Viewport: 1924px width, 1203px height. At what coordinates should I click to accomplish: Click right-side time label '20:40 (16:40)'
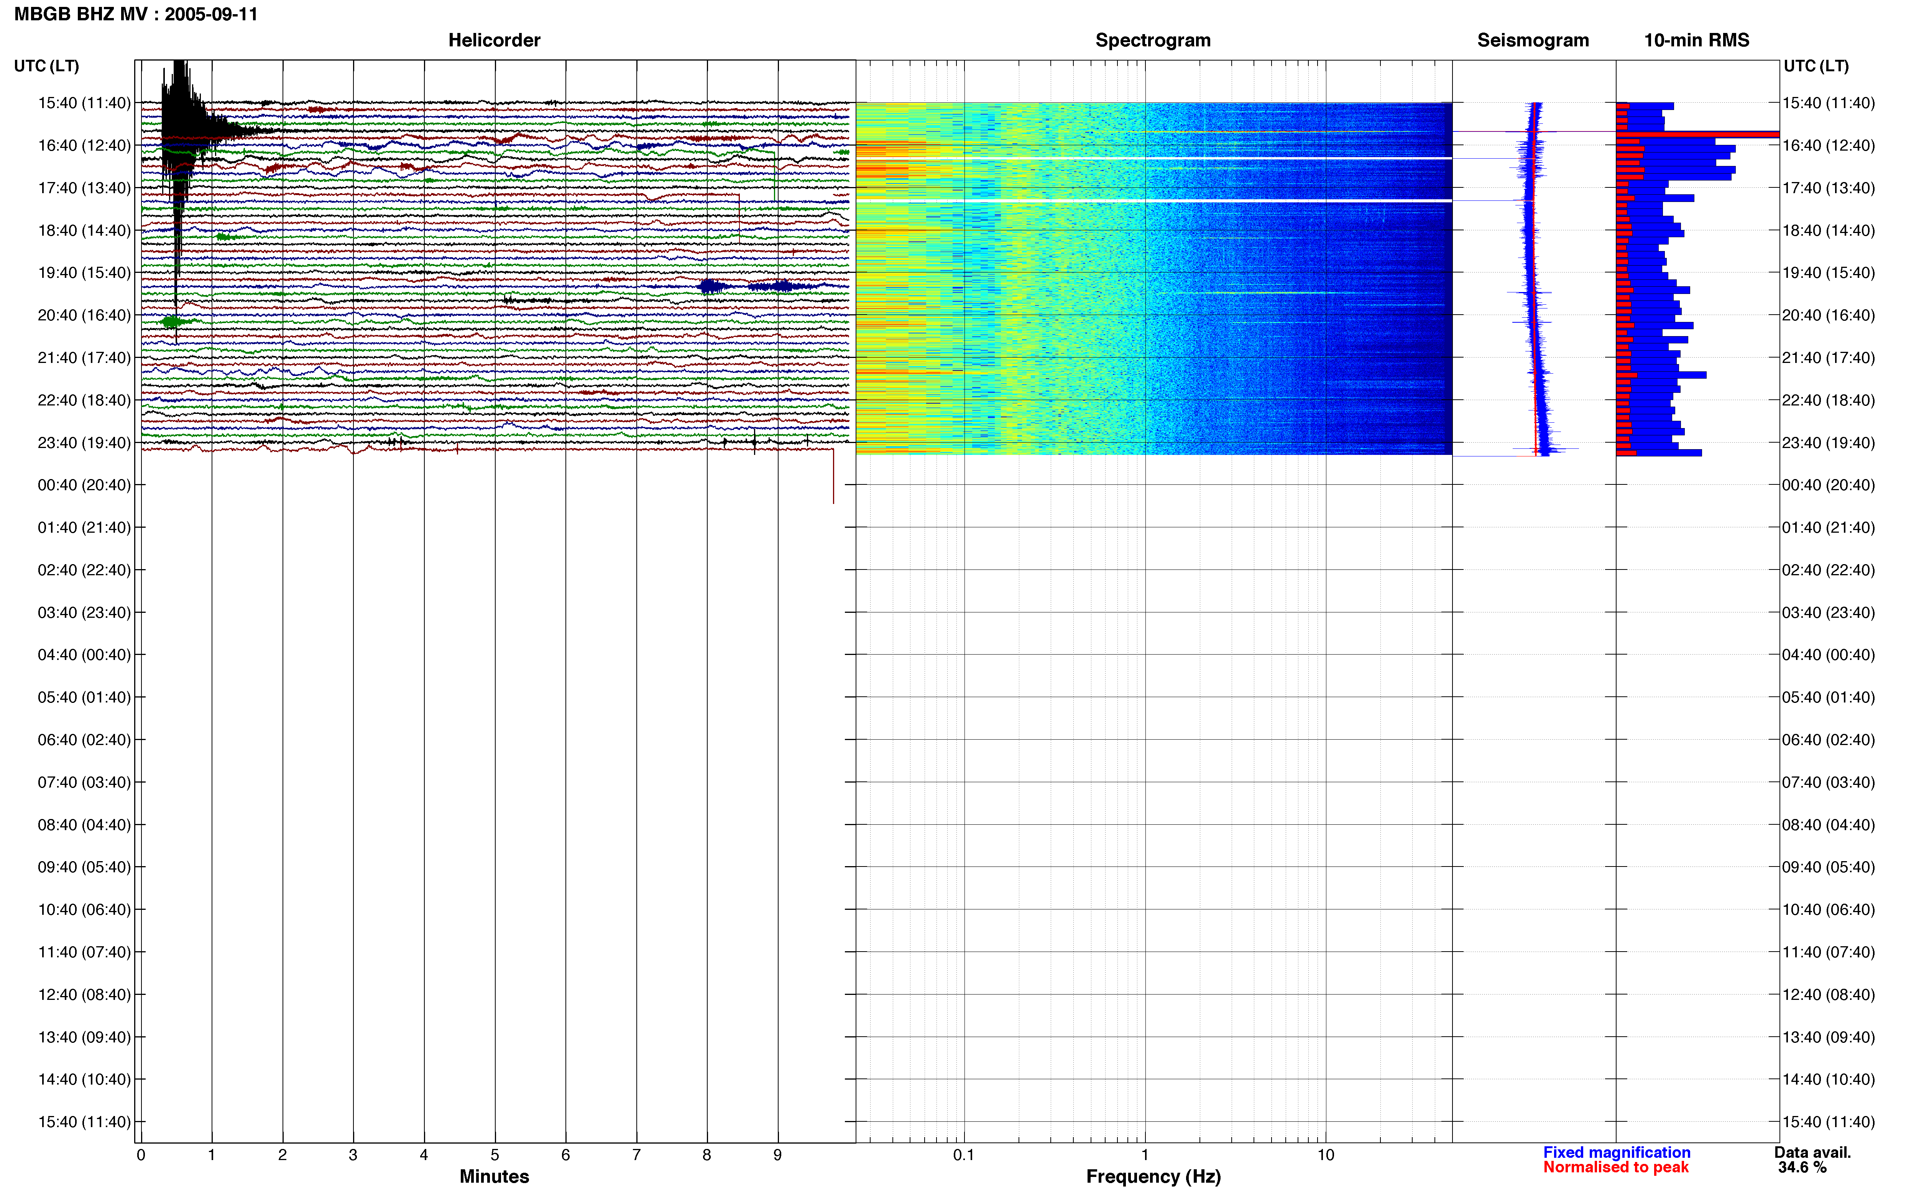click(1829, 315)
